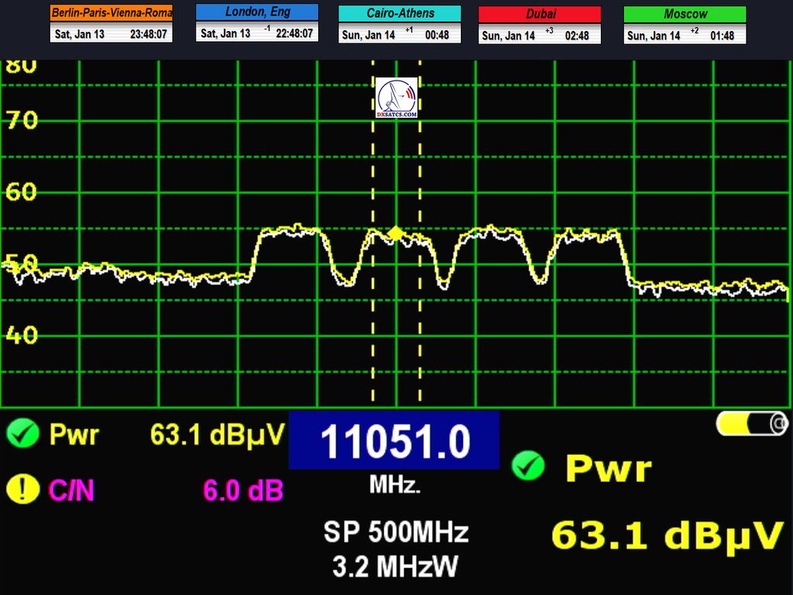Select the London, Eng clock header
Viewport: 793px width, 595px height.
(257, 12)
